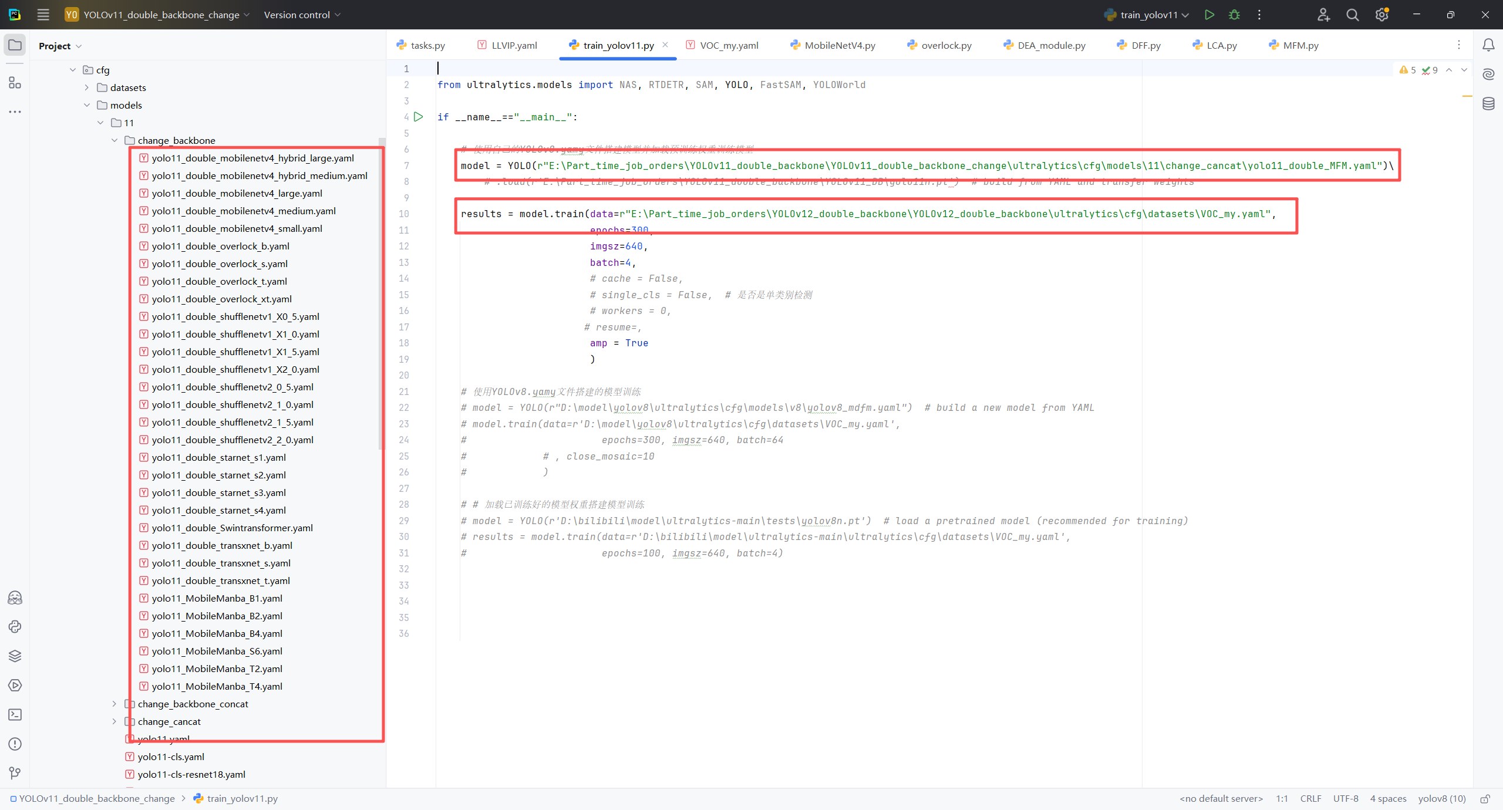The width and height of the screenshot is (1503, 810).
Task: Click the run gutter arrow at line 4
Action: (419, 117)
